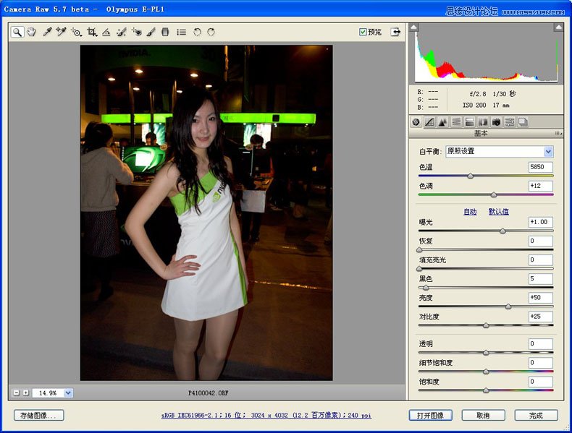This screenshot has height=433, width=572.
Task: Uncheck the 预览 preview checkbox
Action: tap(363, 32)
